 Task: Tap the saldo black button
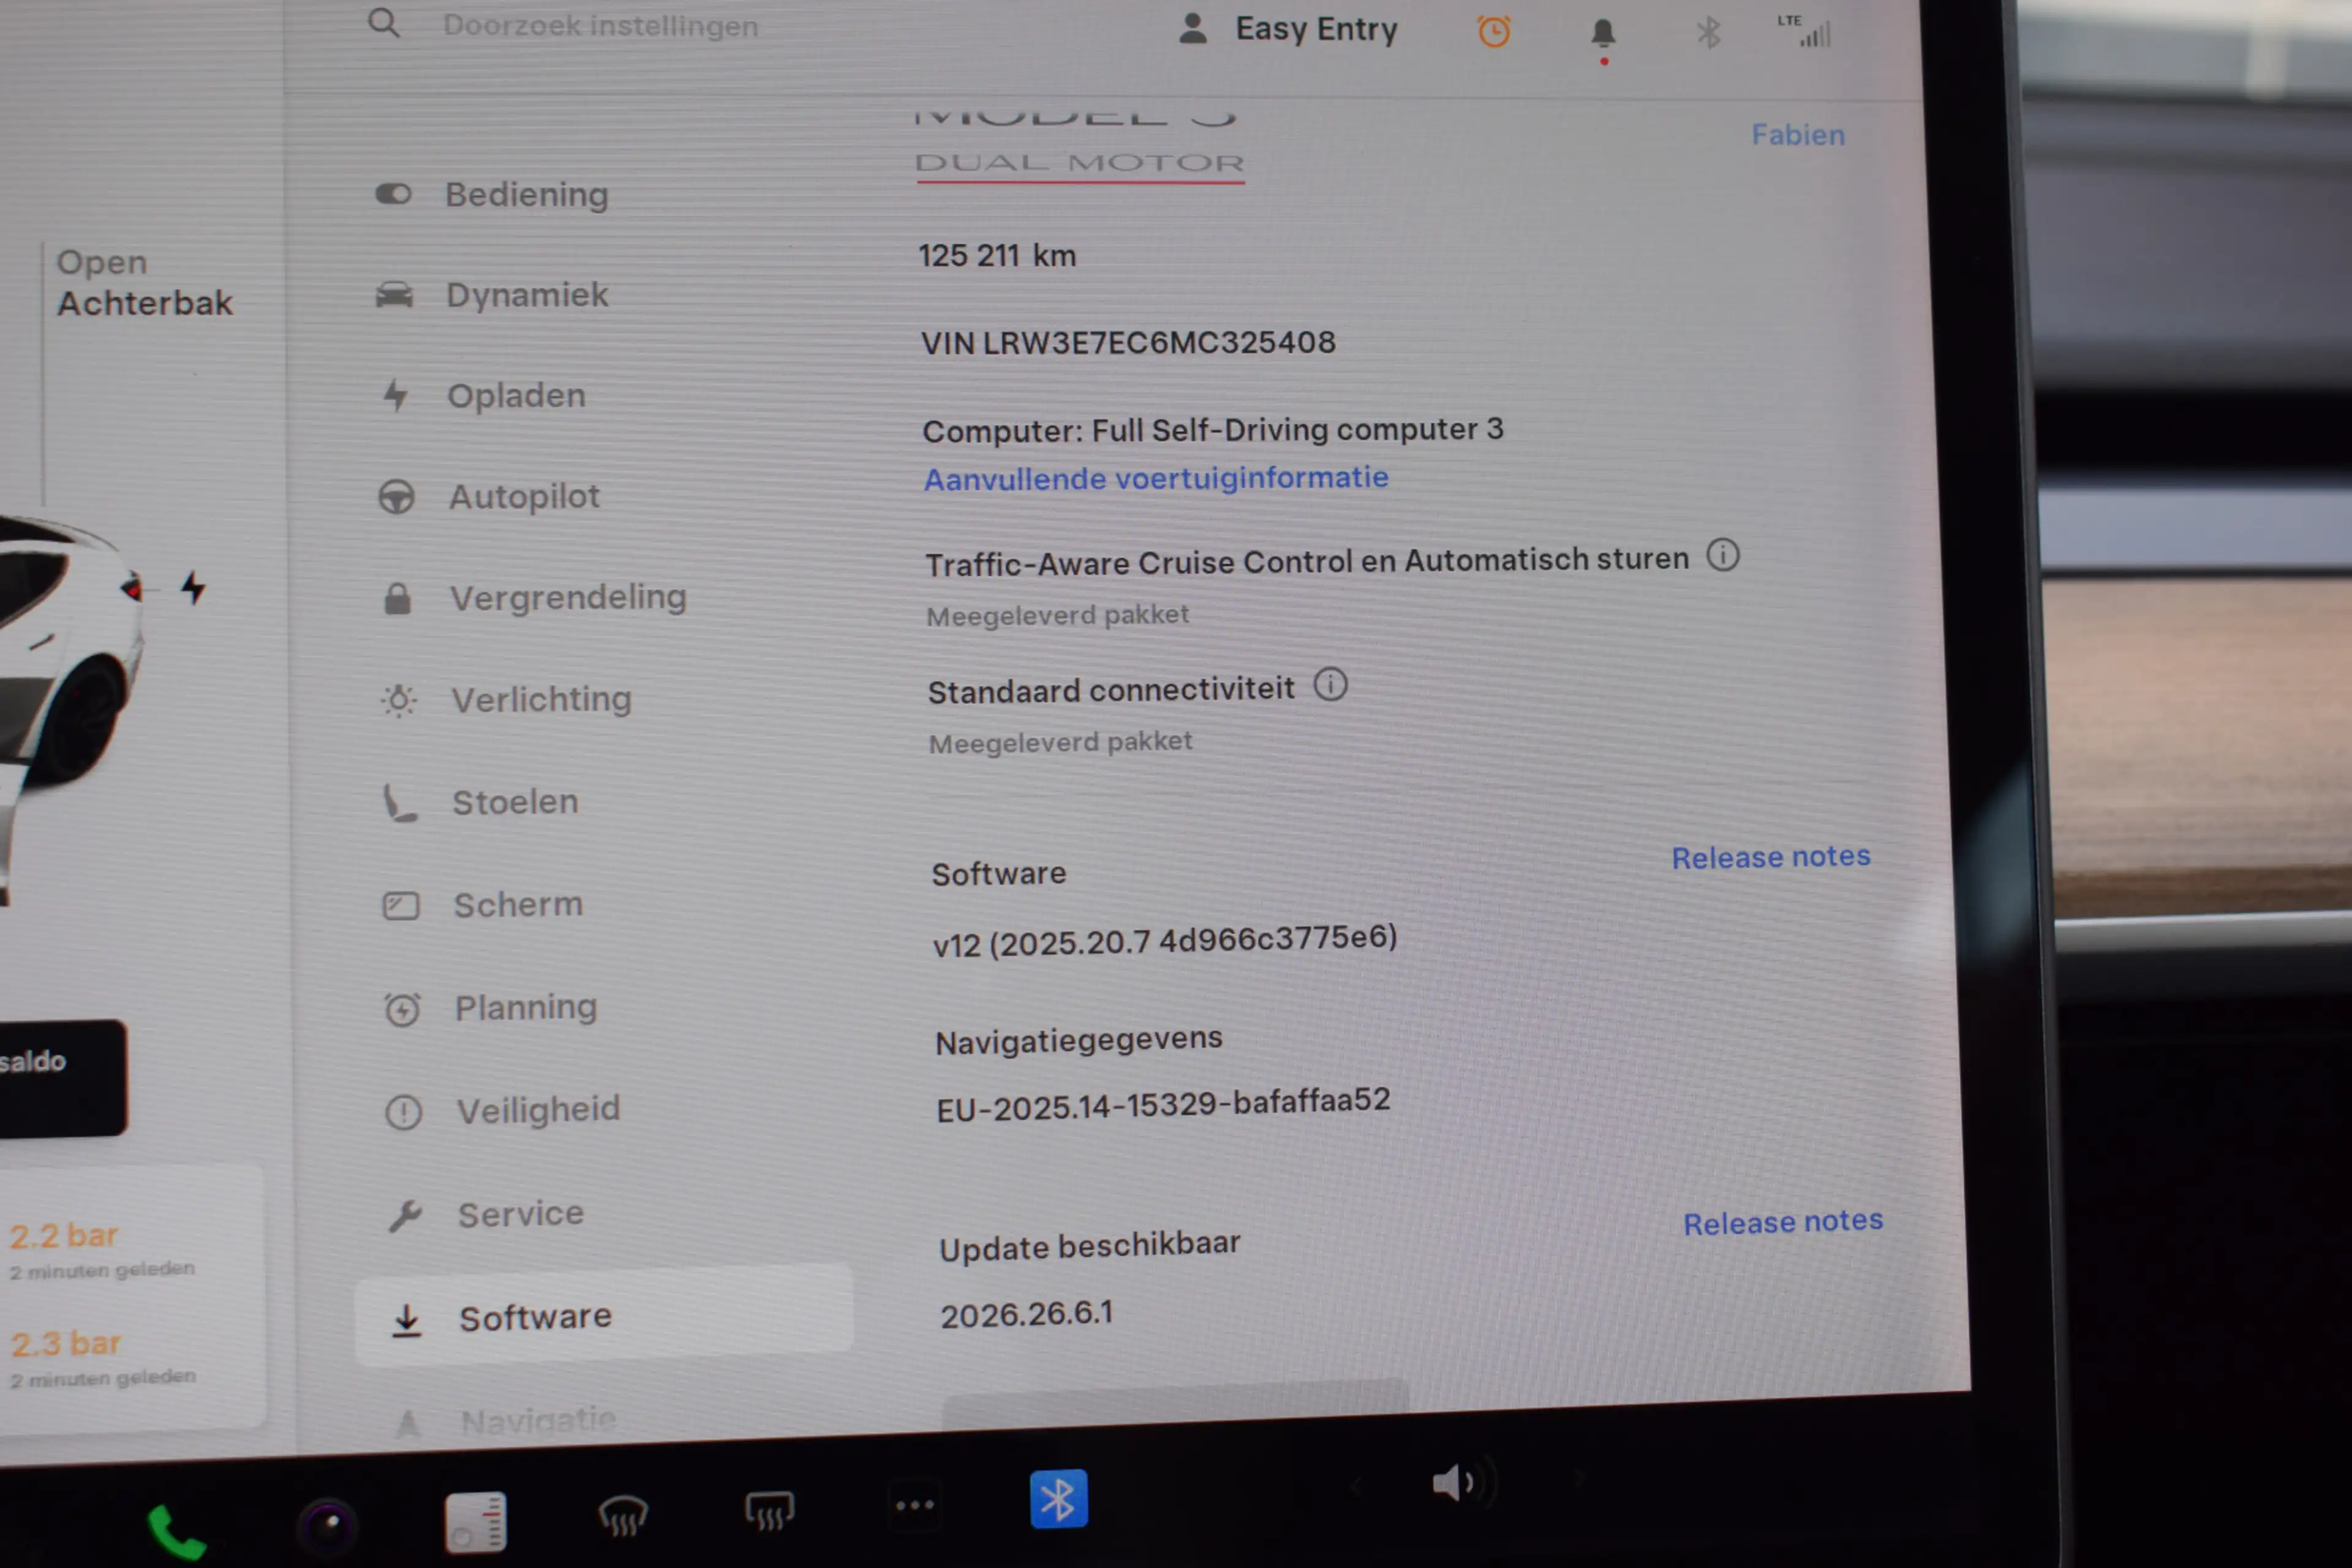pos(62,1078)
